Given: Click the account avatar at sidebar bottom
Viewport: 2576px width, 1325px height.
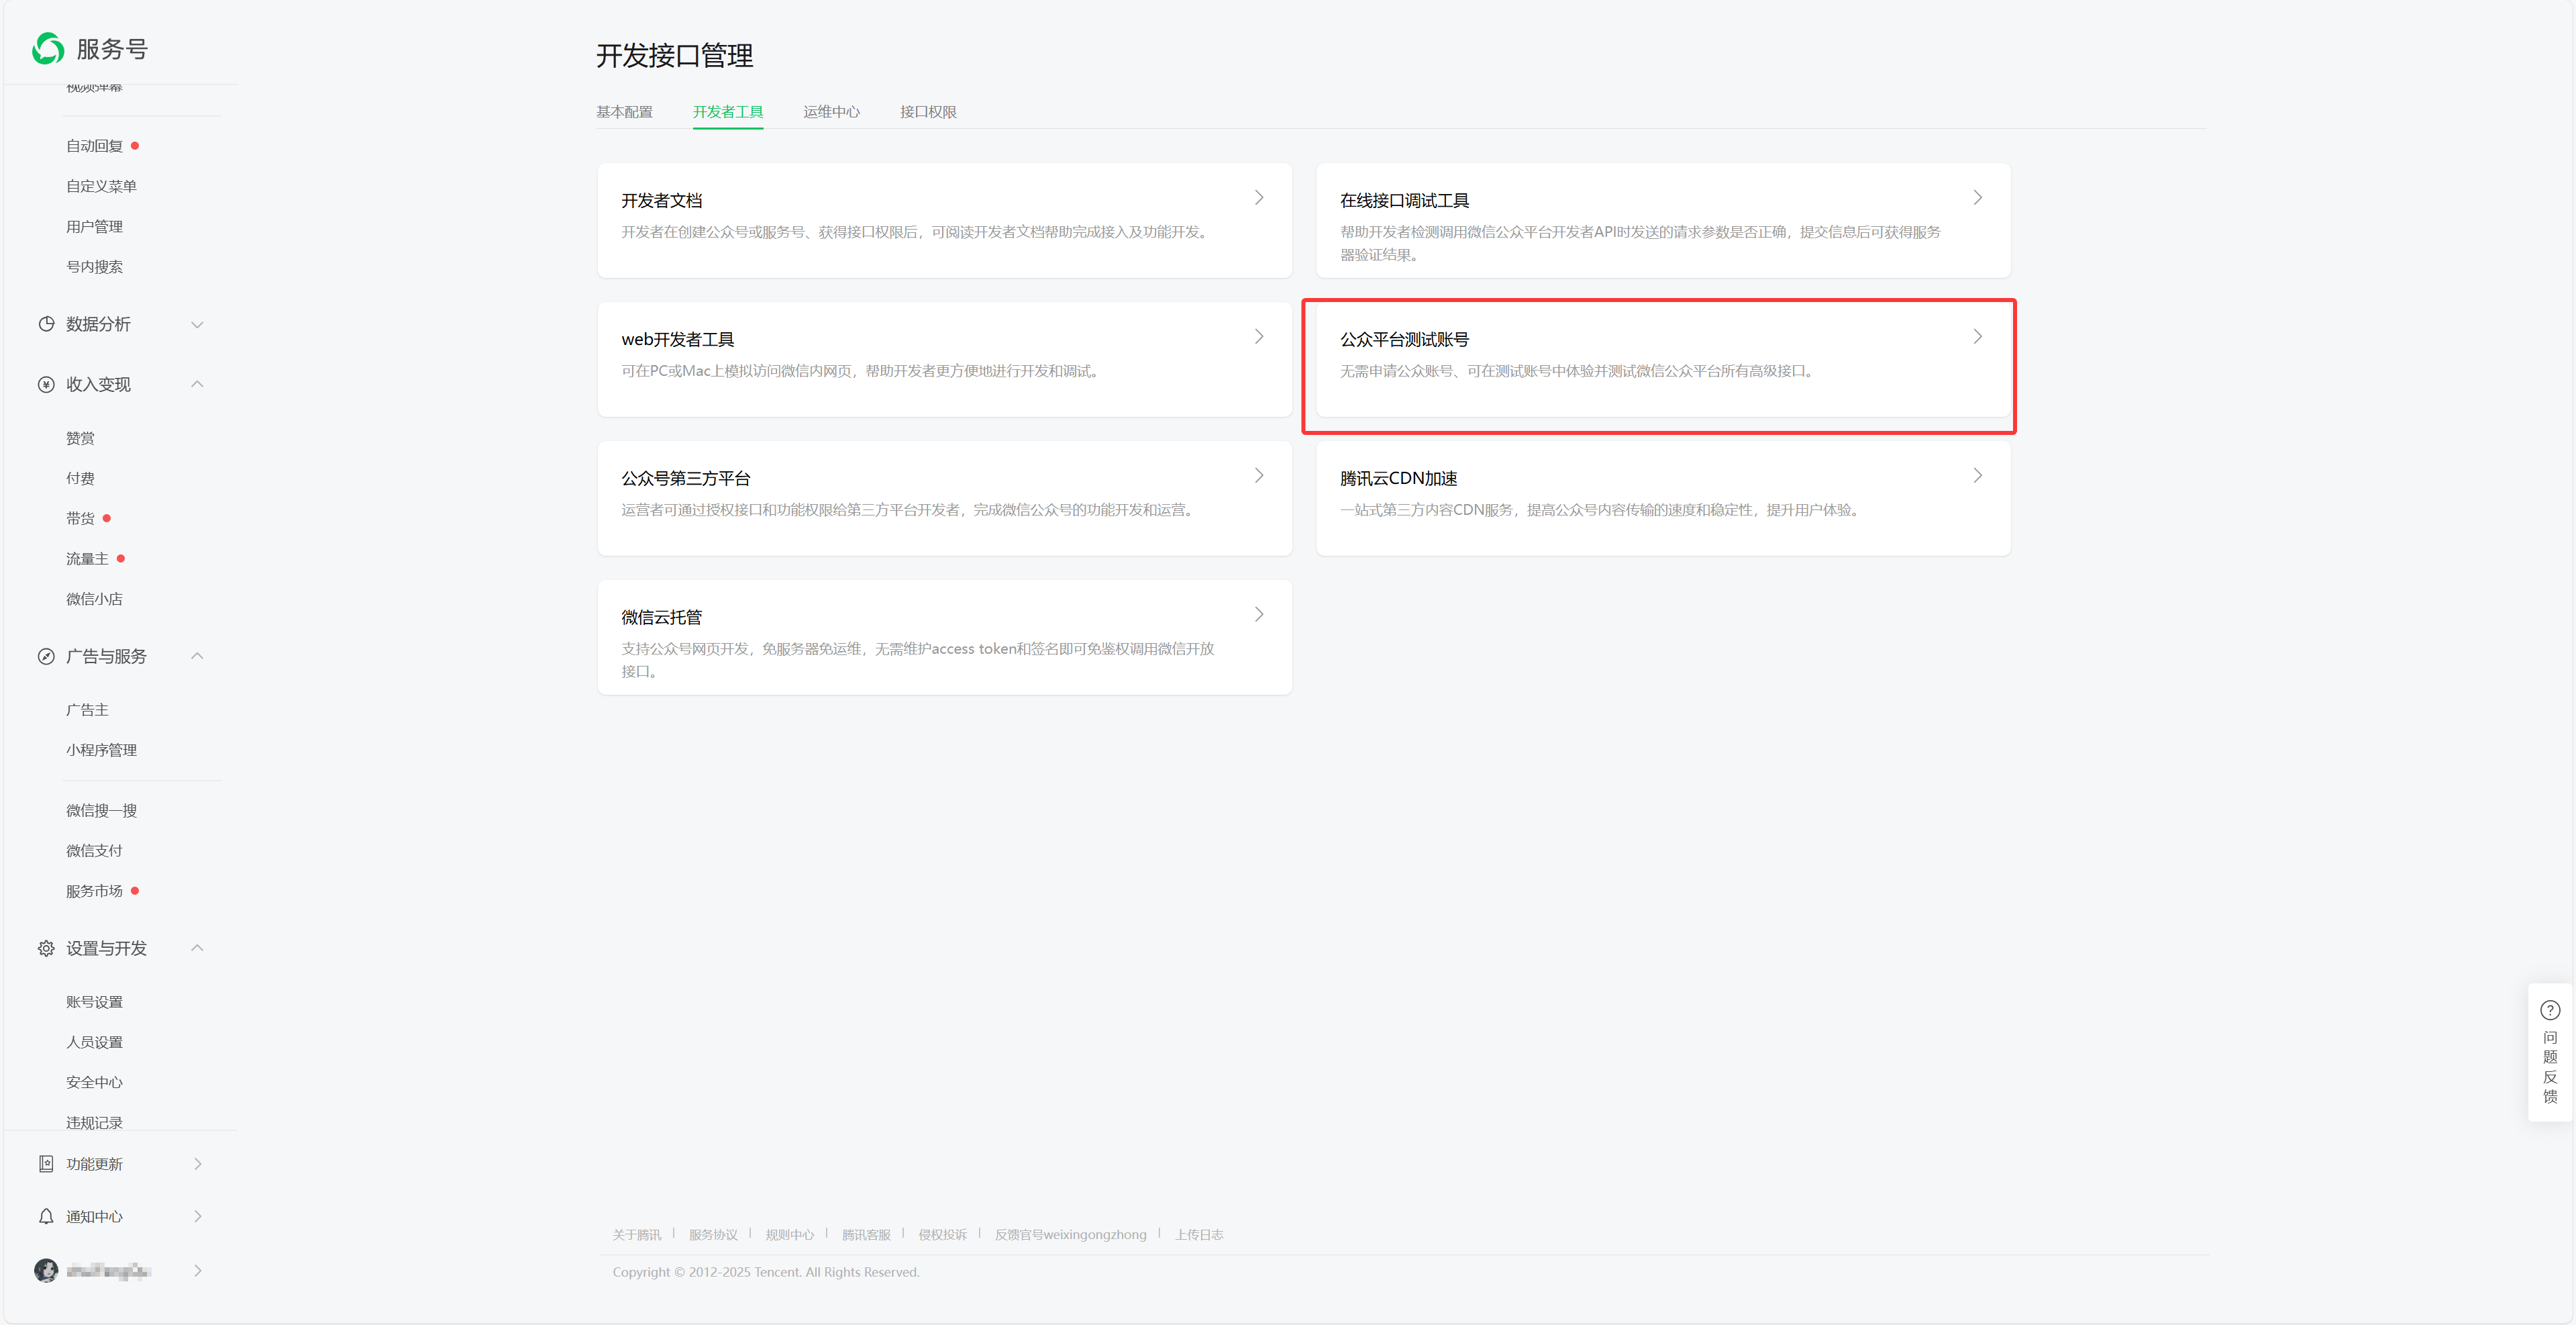Looking at the screenshot, I should [x=44, y=1270].
